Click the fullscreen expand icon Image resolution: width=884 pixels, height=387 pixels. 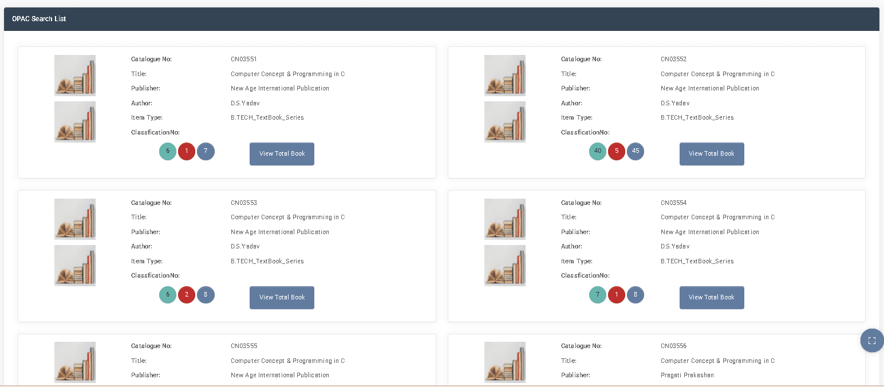coord(872,341)
